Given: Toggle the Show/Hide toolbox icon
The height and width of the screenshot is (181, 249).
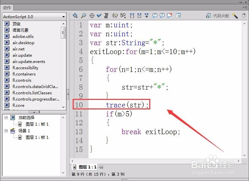Looking at the screenshot, I should 178,15.
